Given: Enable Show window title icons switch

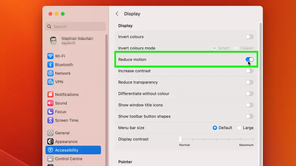Looking at the screenshot, I should coord(249,105).
